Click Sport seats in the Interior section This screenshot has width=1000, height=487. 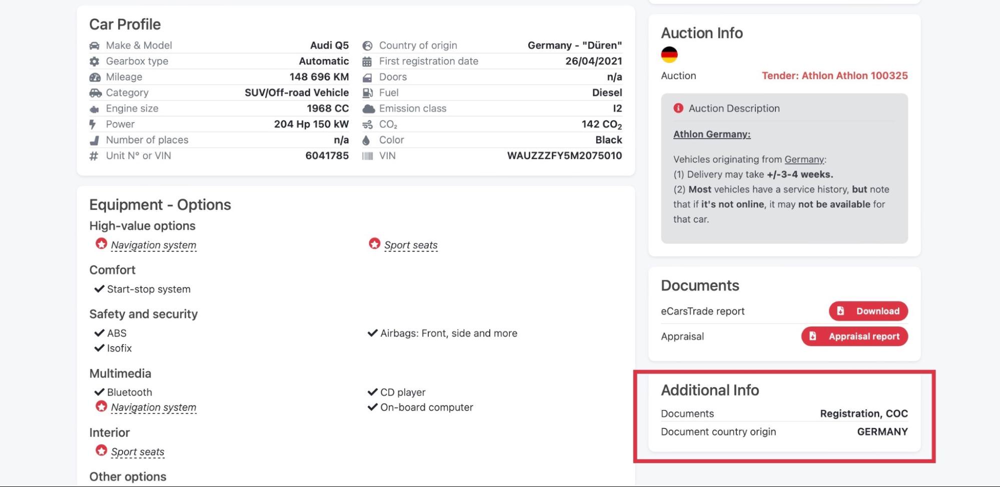tap(138, 452)
